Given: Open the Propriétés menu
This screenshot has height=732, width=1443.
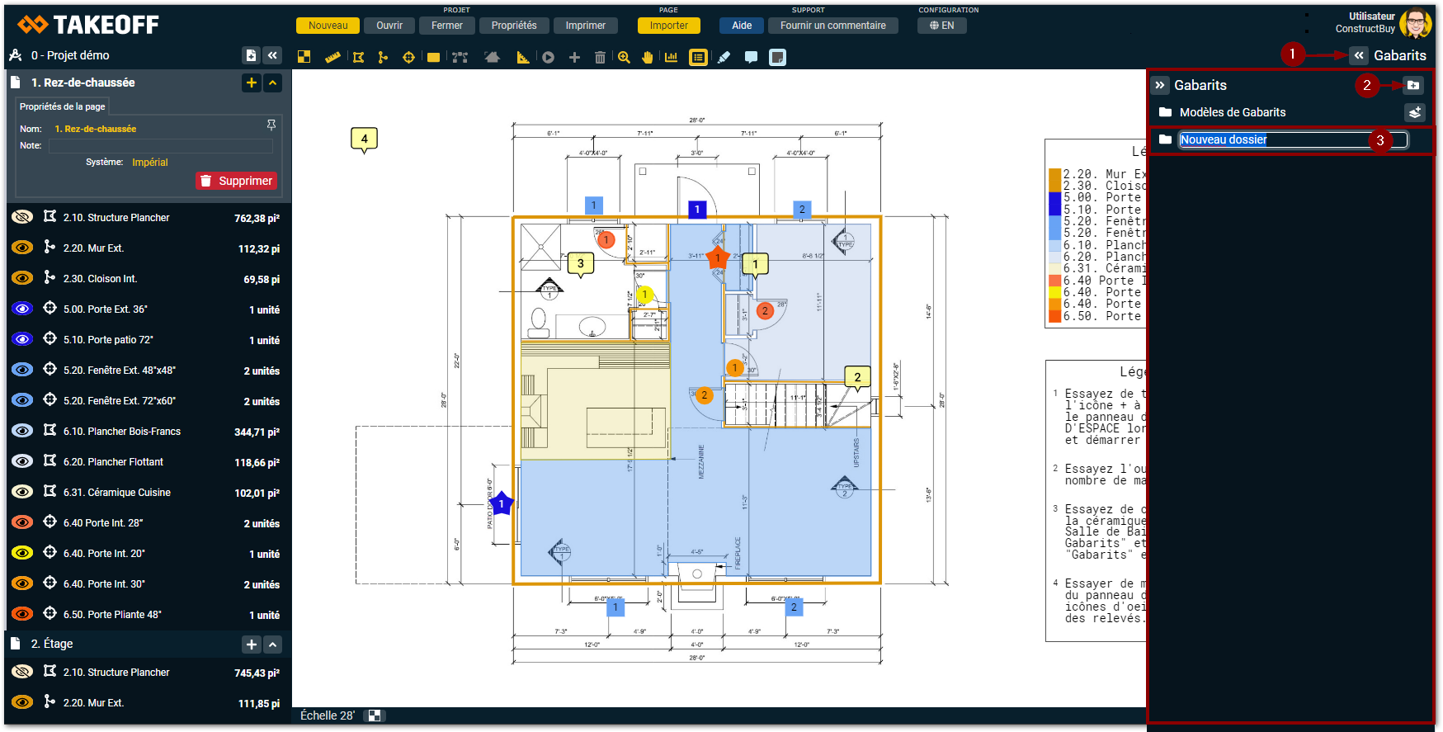Looking at the screenshot, I should coord(513,26).
